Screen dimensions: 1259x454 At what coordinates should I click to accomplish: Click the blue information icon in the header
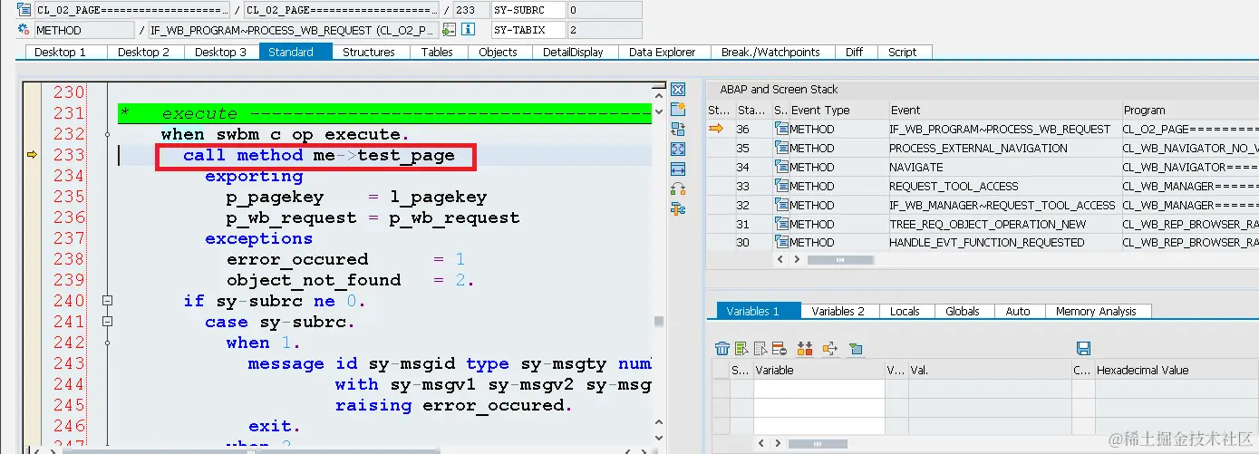point(468,29)
